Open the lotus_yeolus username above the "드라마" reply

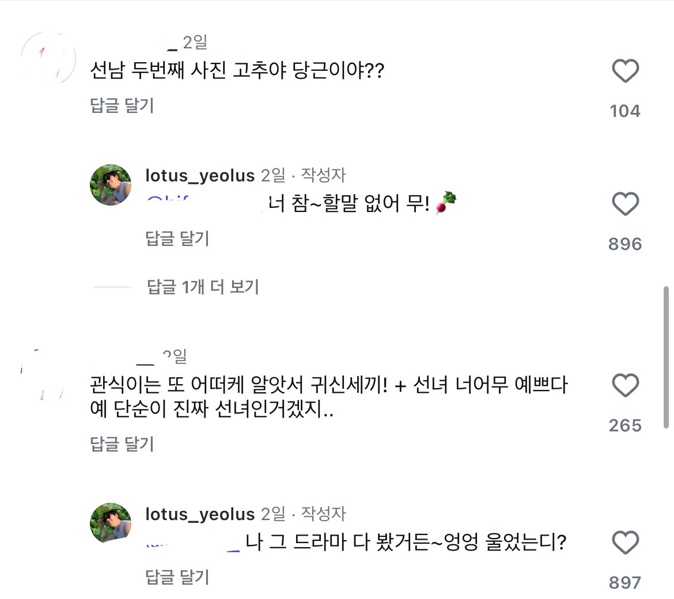[x=200, y=514]
